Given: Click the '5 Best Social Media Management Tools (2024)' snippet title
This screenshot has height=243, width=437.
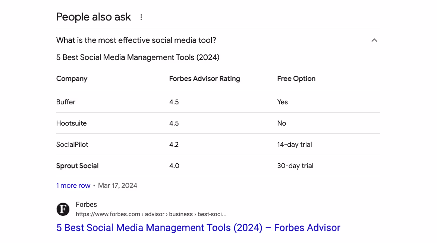Looking at the screenshot, I should point(138,57).
